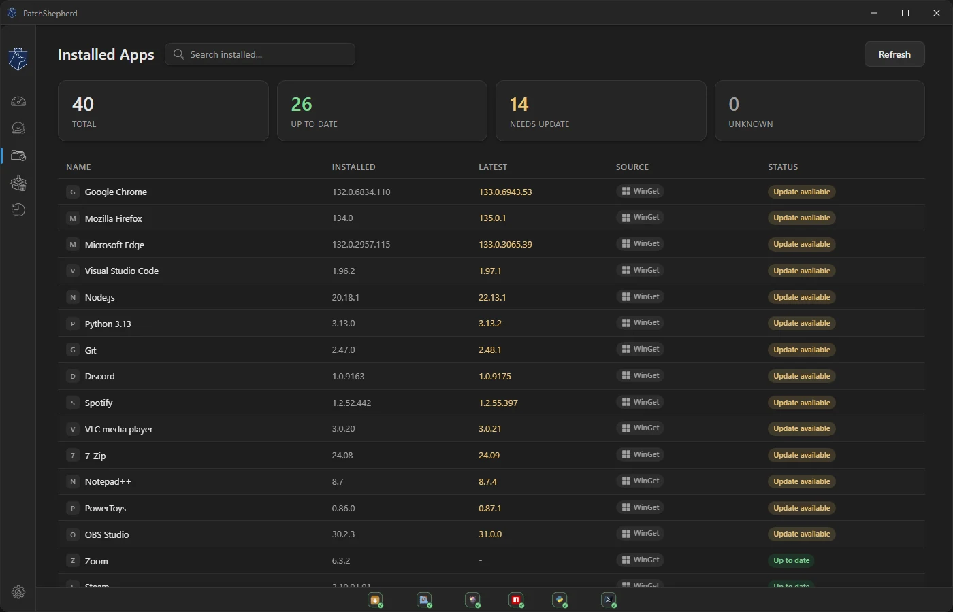Click the PowerShell icon in bottom bar
This screenshot has height=612, width=953.
pos(609,600)
